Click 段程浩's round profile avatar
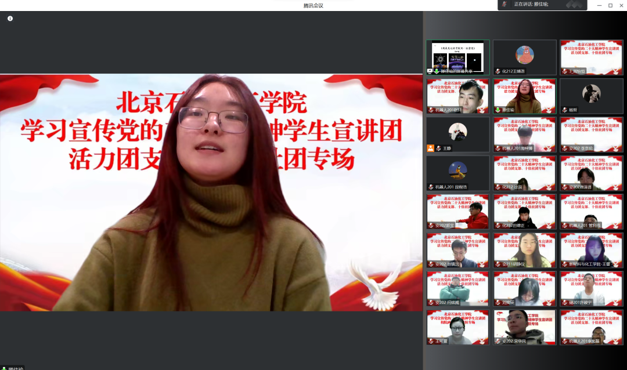 [x=457, y=171]
